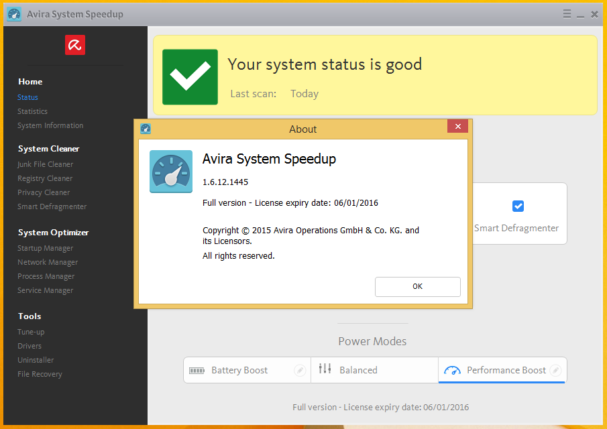This screenshot has height=429, width=607.
Task: Go to Junk File Cleaner
Action: (46, 164)
